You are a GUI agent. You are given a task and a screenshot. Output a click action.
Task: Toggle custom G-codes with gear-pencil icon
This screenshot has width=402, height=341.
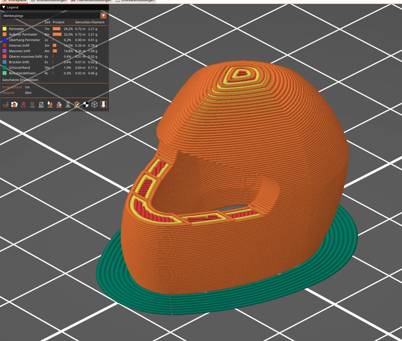point(77,104)
